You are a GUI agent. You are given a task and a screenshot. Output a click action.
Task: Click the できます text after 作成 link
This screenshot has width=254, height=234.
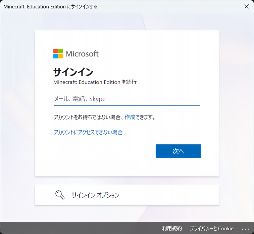146,117
